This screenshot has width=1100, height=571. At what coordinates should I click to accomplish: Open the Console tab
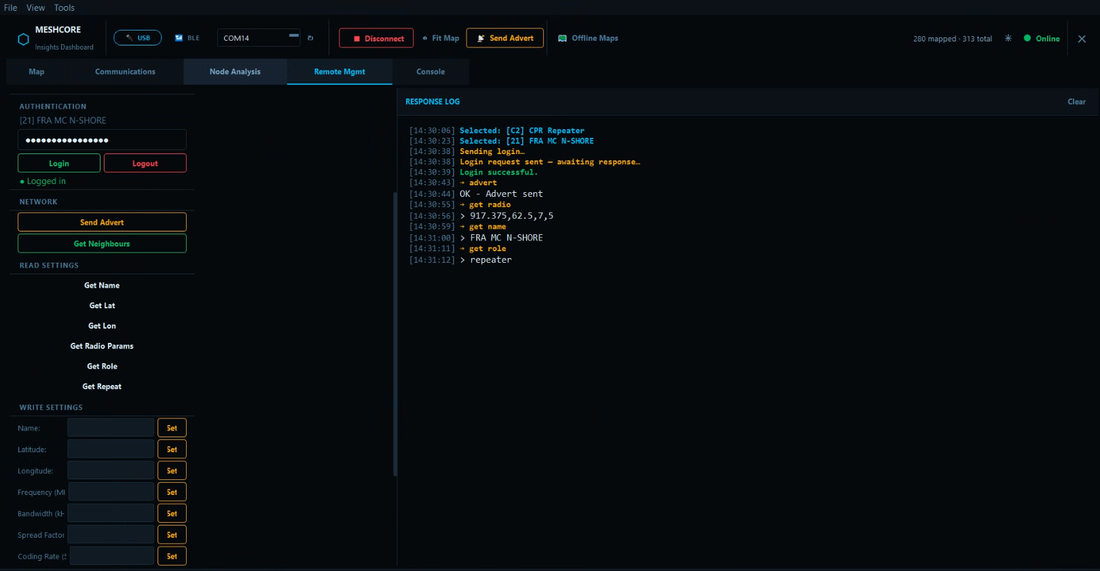(430, 71)
